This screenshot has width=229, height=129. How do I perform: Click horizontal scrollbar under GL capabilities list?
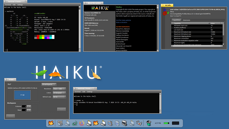click(197, 46)
